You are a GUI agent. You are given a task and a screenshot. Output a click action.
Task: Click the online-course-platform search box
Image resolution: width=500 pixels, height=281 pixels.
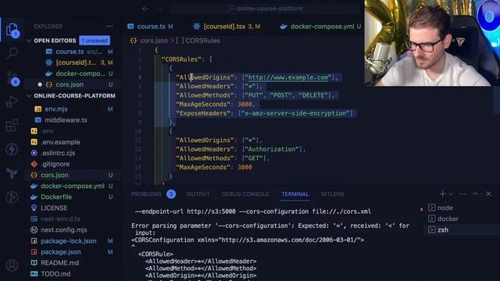click(x=266, y=9)
